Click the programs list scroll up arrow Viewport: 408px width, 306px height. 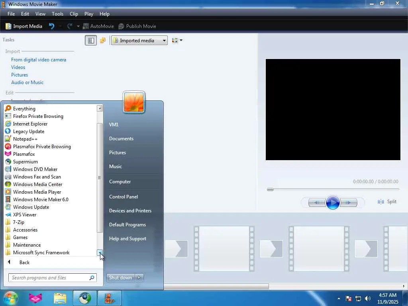100,108
